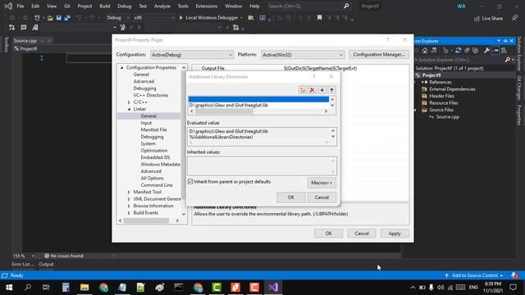Image resolution: width=525 pixels, height=295 pixels.
Task: Open the Debug solution configuration dropdown
Action: [118, 18]
